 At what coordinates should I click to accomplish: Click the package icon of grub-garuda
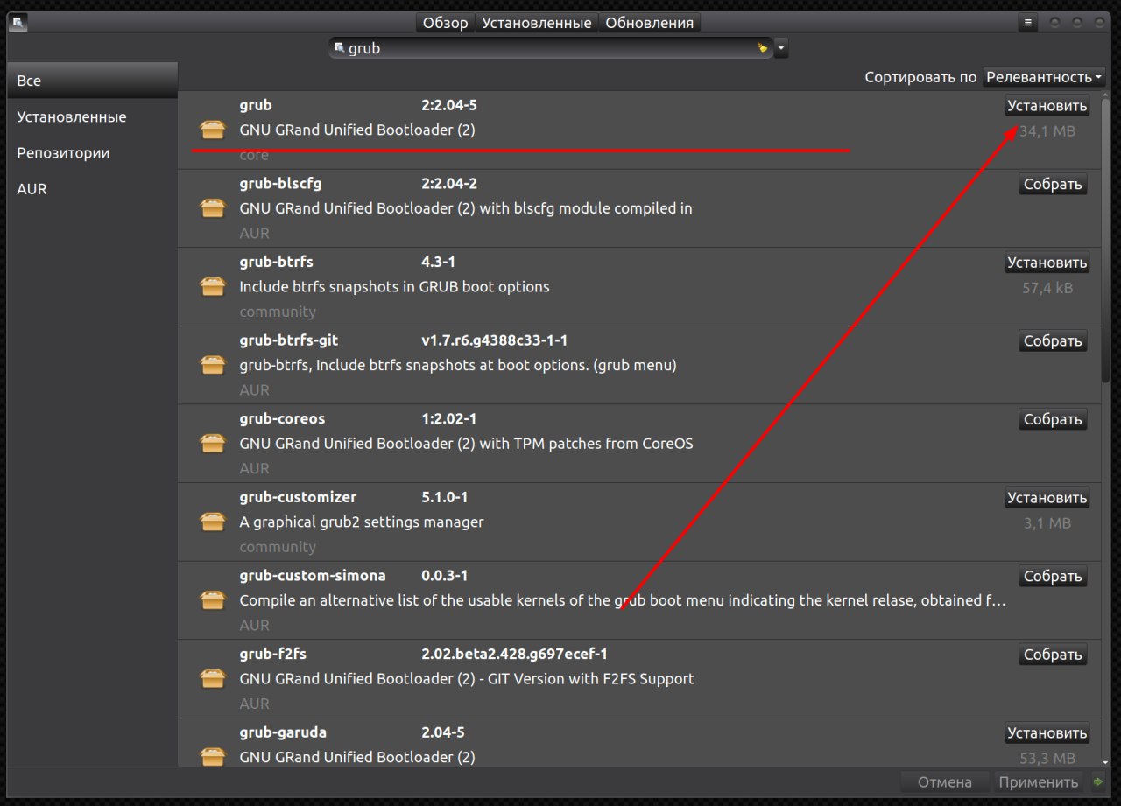[213, 756]
